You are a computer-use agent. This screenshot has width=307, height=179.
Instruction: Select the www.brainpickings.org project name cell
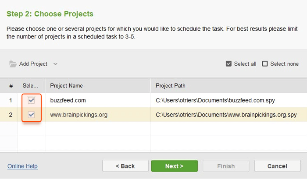click(98, 115)
